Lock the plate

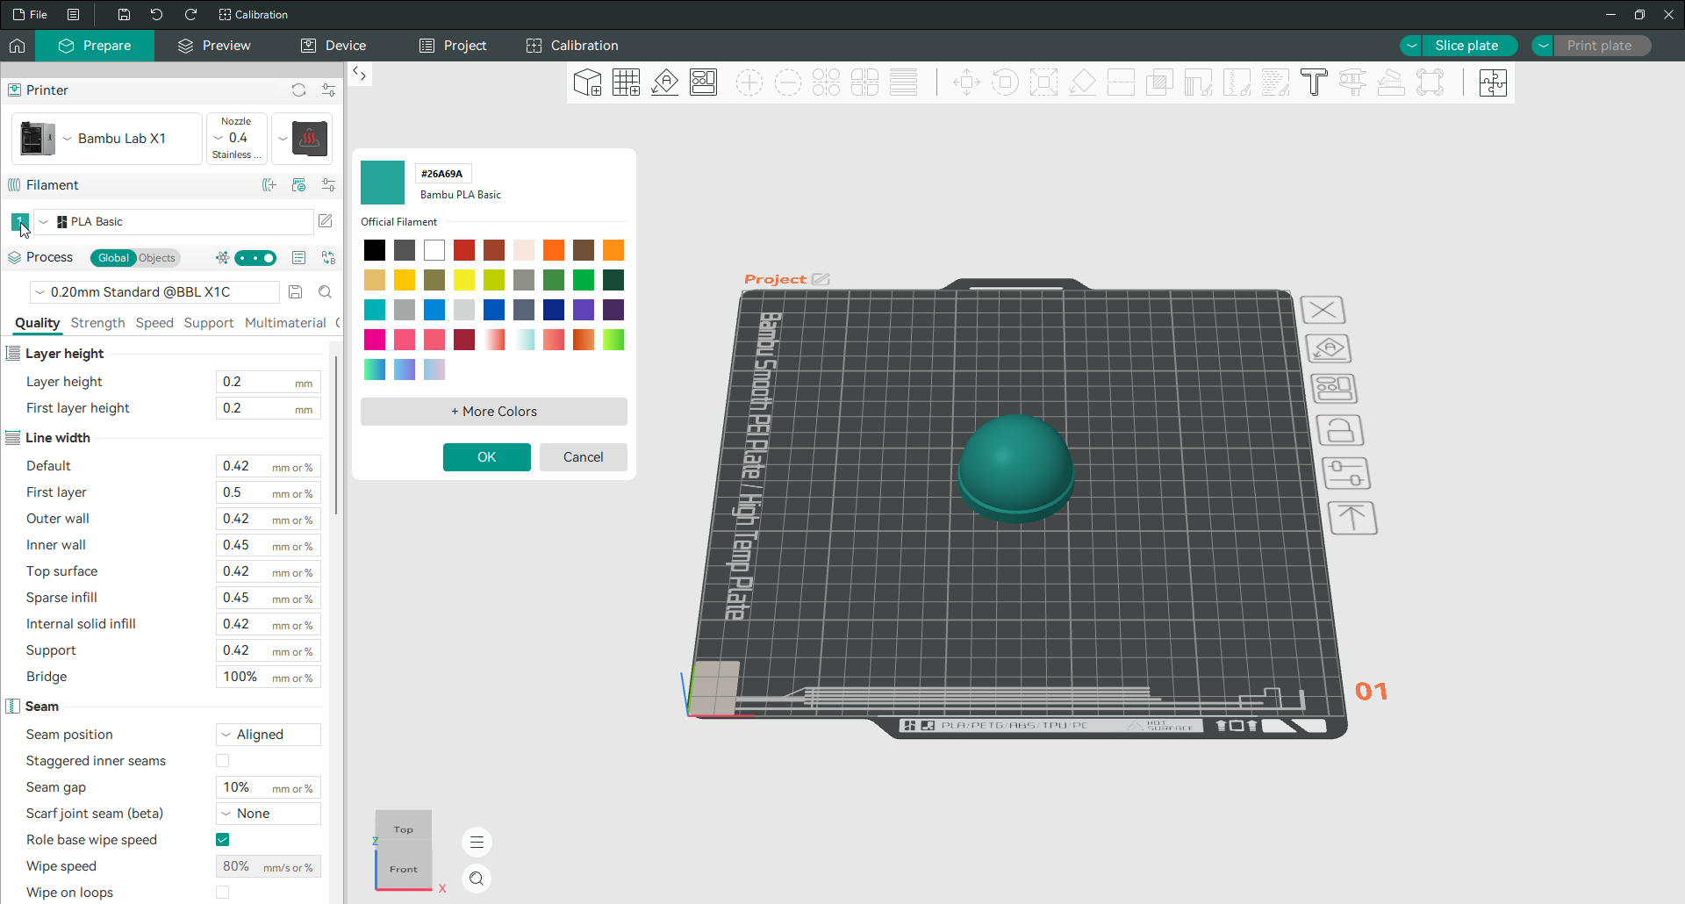pyautogui.click(x=1339, y=431)
